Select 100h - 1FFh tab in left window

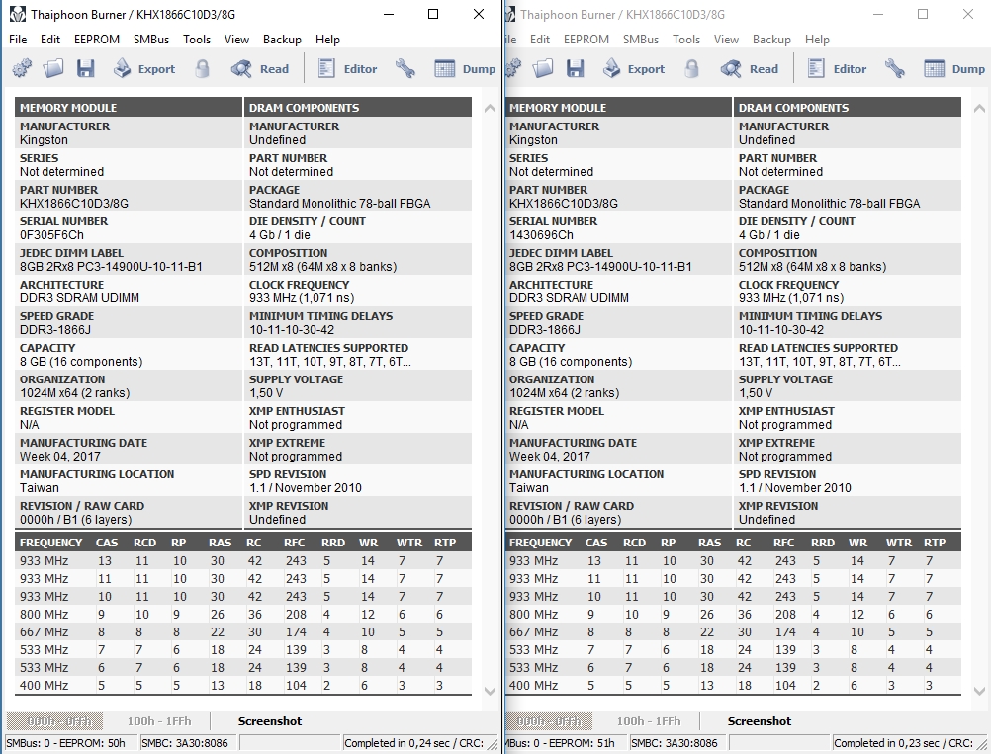tap(159, 721)
